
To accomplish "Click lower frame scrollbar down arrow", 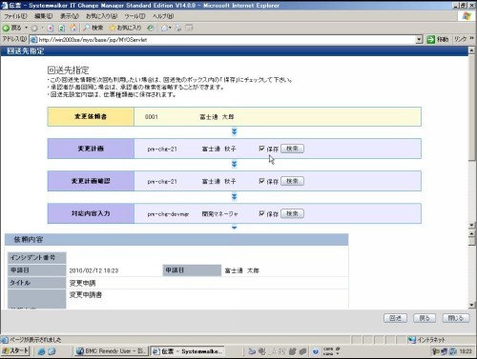I will click(x=472, y=305).
